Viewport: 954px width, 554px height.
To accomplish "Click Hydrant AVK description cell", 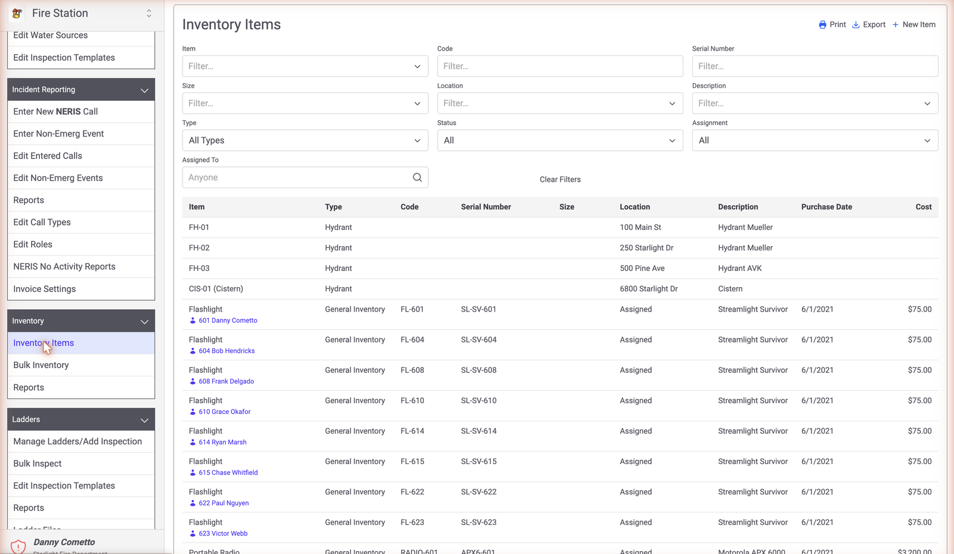I will point(740,268).
